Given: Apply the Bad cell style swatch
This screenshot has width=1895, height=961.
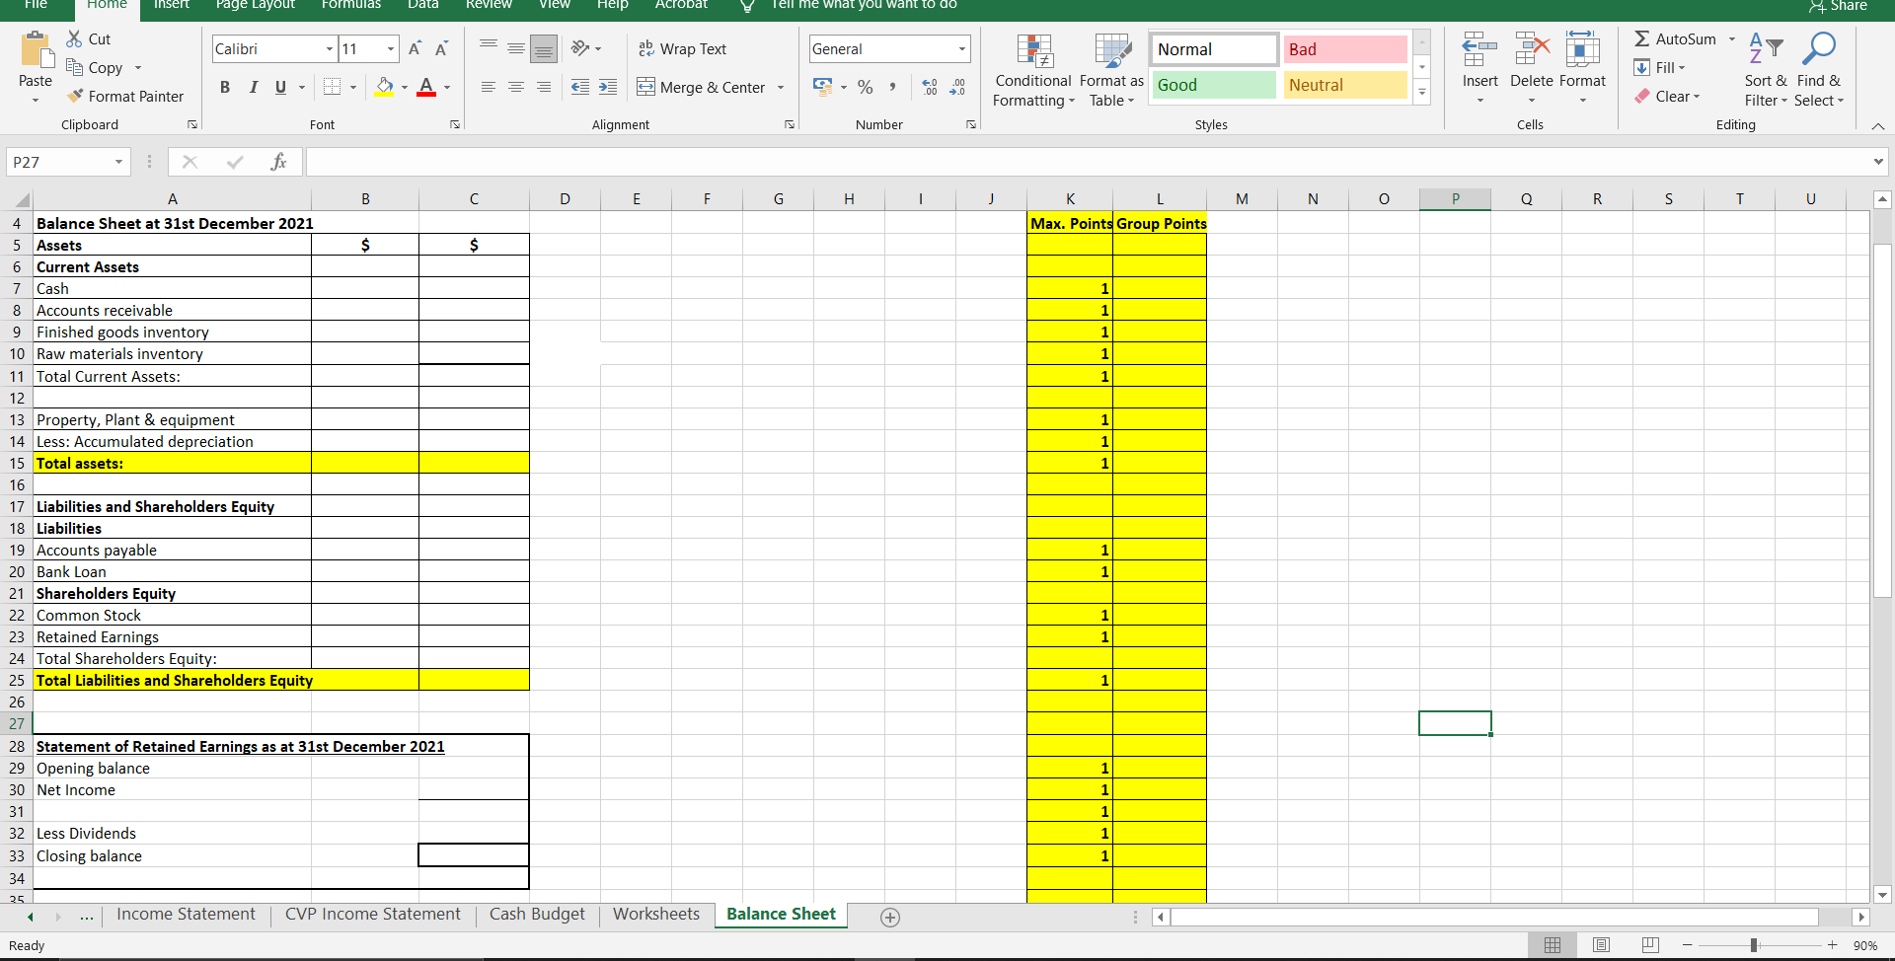Looking at the screenshot, I should click(x=1345, y=49).
